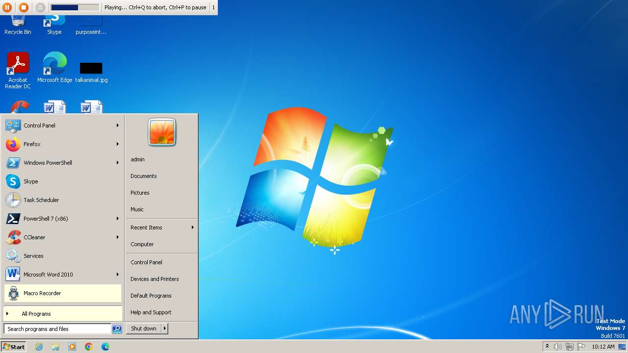Click the volume speaker tray icon
The image size is (628, 353).
558,347
